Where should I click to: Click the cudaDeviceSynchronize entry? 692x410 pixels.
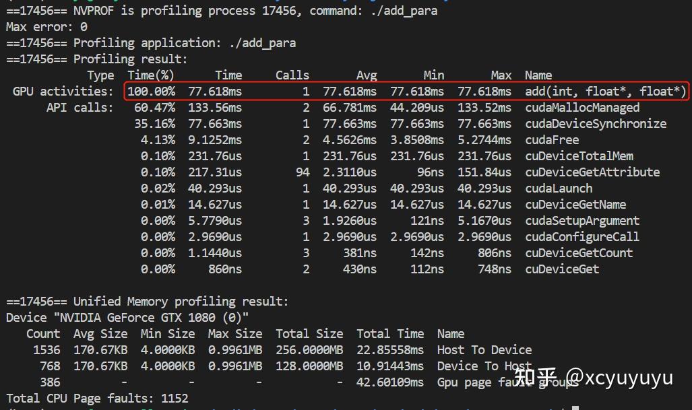pos(596,124)
